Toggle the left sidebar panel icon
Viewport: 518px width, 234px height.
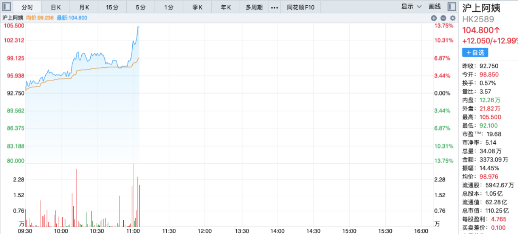pos(6,7)
